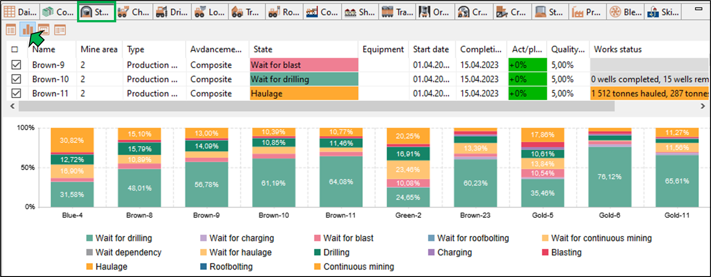The width and height of the screenshot is (711, 277).
Task: Uncheck the Brown-10 row checkbox
Action: click(16, 79)
